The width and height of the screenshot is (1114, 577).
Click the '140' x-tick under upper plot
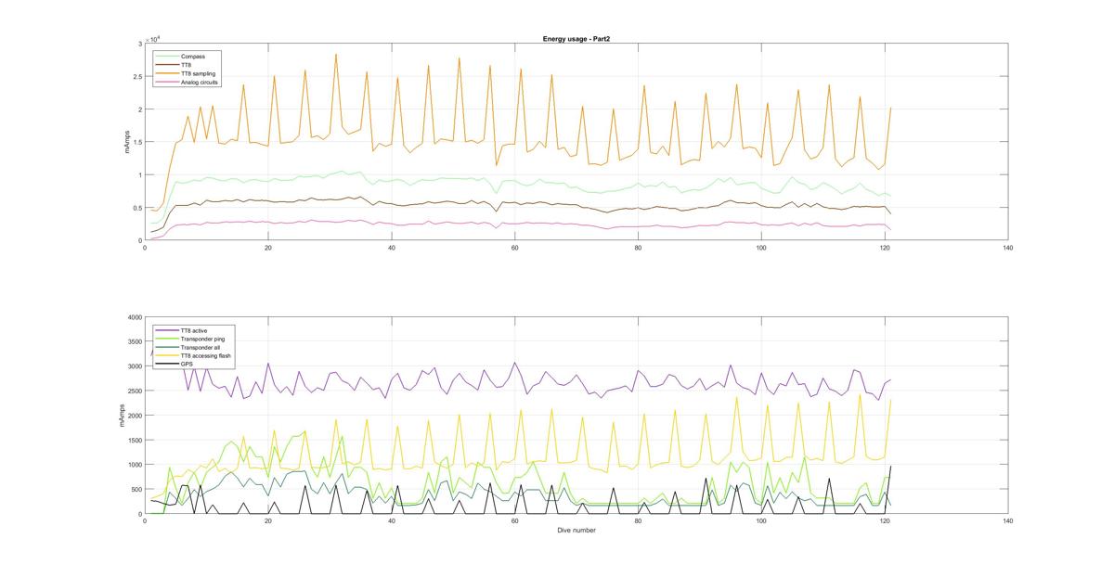click(1008, 248)
